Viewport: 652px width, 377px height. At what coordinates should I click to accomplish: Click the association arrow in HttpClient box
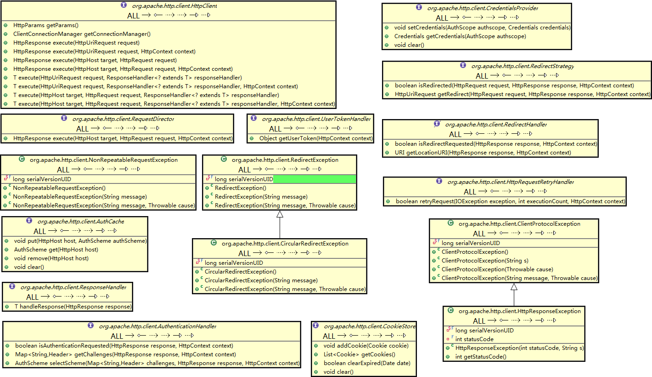pyautogui.click(x=146, y=16)
